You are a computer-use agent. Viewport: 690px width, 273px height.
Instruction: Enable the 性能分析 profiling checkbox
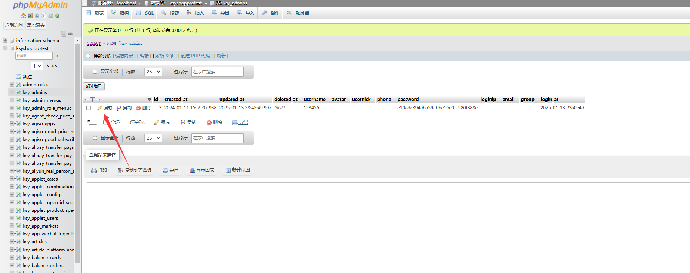point(88,56)
